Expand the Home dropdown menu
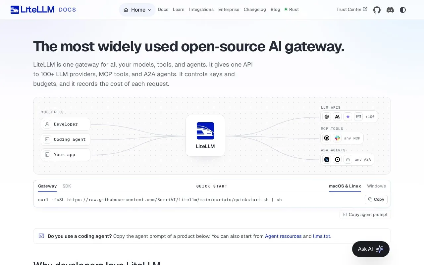This screenshot has width=424, height=265. click(x=137, y=10)
